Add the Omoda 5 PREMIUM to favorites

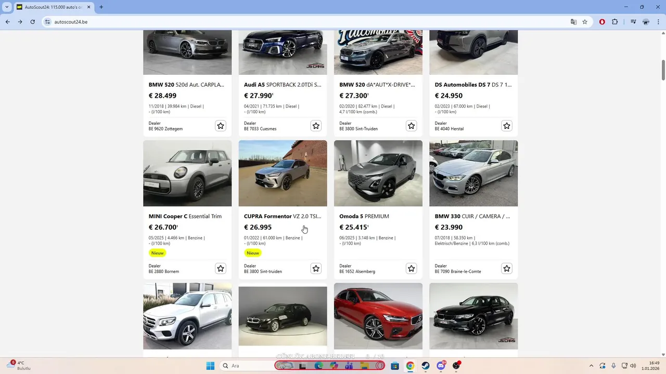(x=412, y=269)
